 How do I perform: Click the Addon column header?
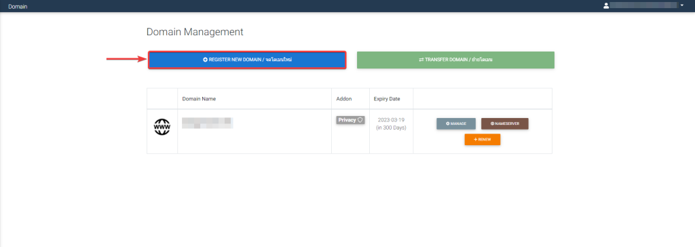pyautogui.click(x=344, y=99)
